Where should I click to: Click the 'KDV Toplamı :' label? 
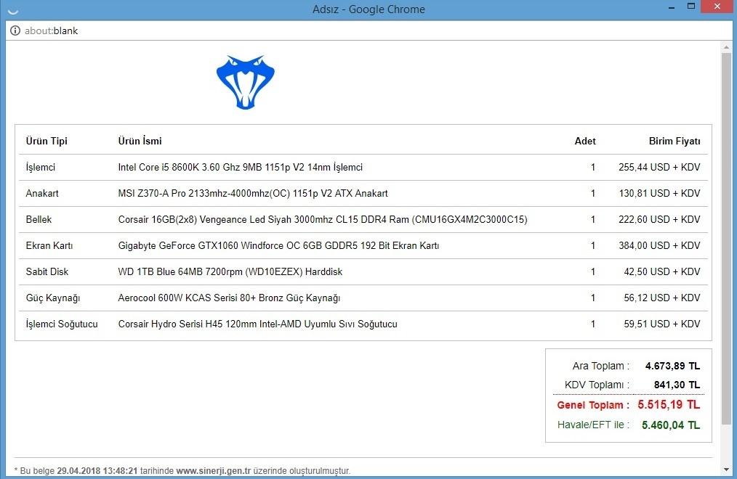(x=597, y=385)
